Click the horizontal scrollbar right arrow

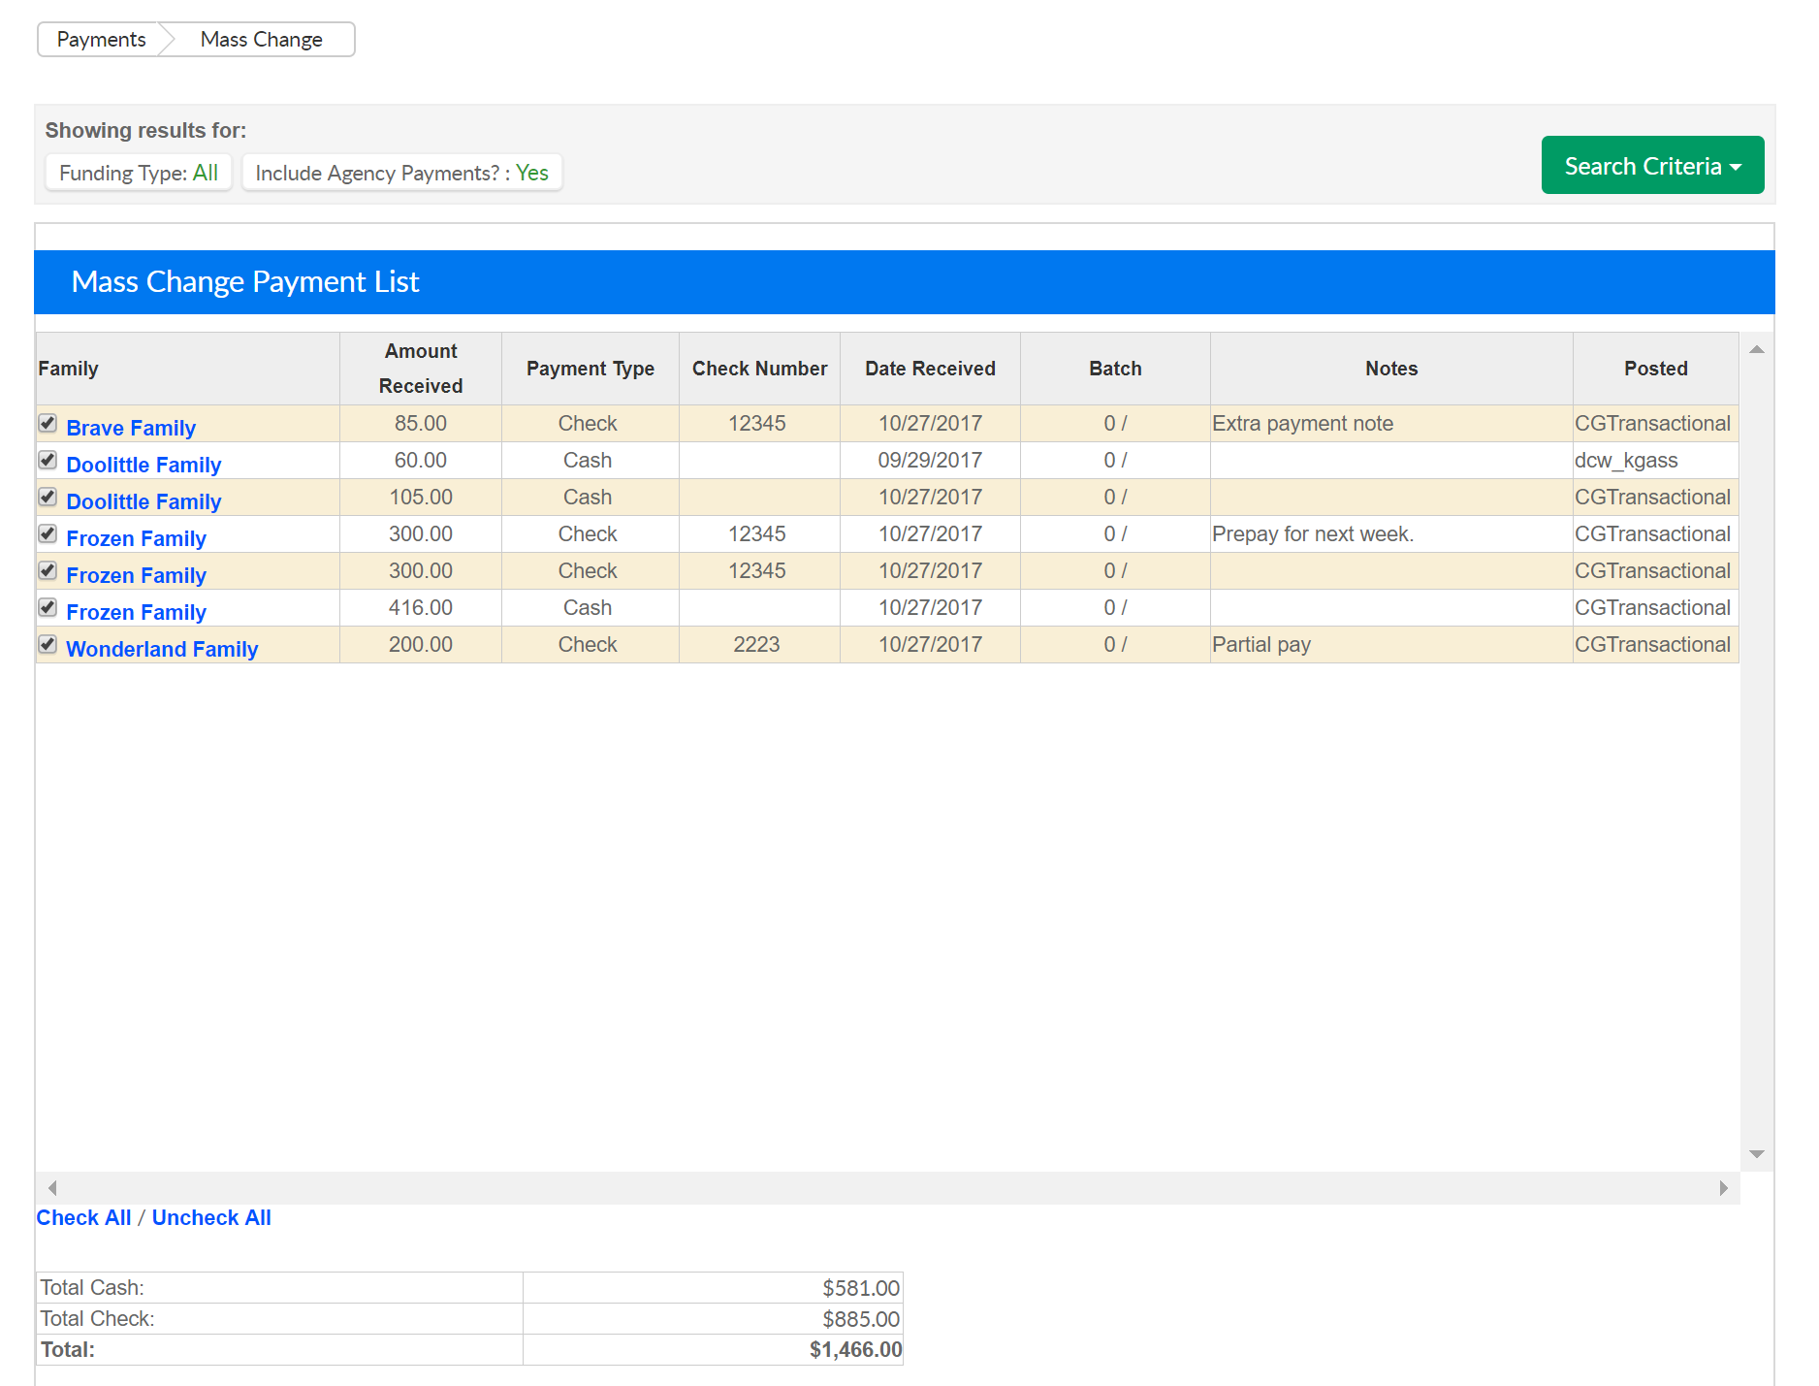coord(1723,1188)
